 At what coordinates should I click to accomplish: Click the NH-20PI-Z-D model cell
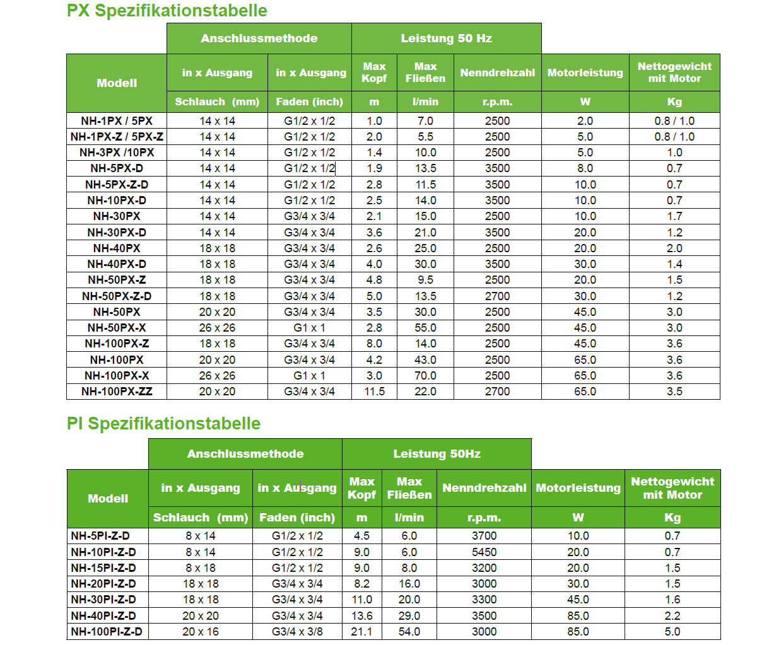[103, 584]
